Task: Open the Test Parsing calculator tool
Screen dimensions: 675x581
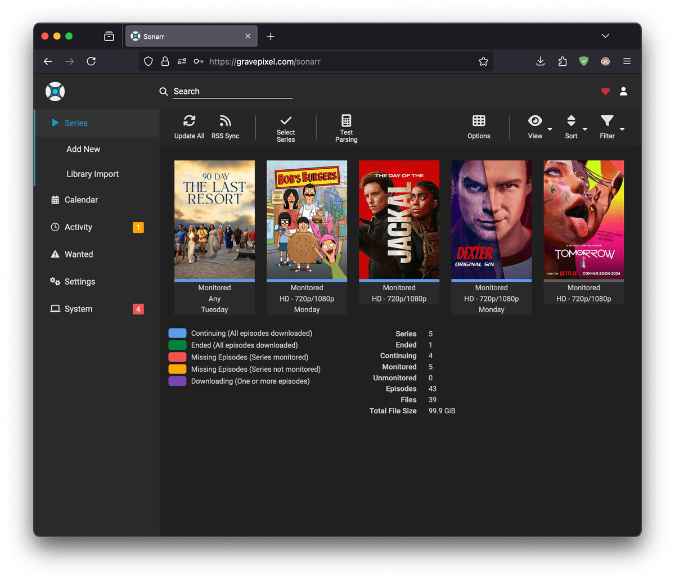Action: tap(346, 120)
